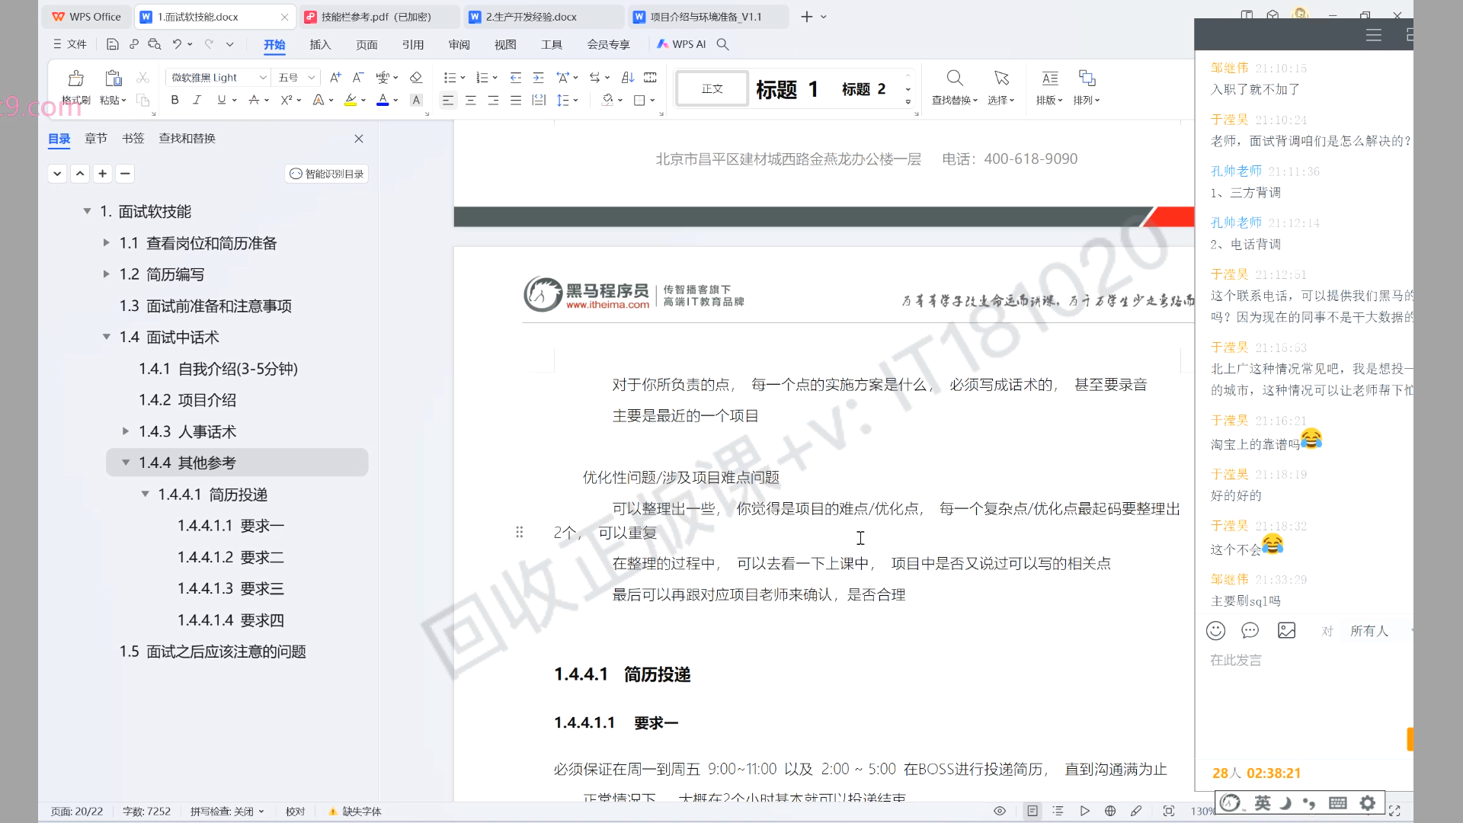Image resolution: width=1463 pixels, height=823 pixels.
Task: Open the font name dropdown
Action: click(x=263, y=78)
